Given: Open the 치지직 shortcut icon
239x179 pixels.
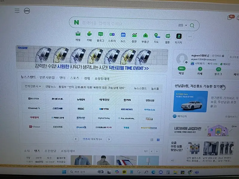Looking at the screenshot, I should point(179,36).
